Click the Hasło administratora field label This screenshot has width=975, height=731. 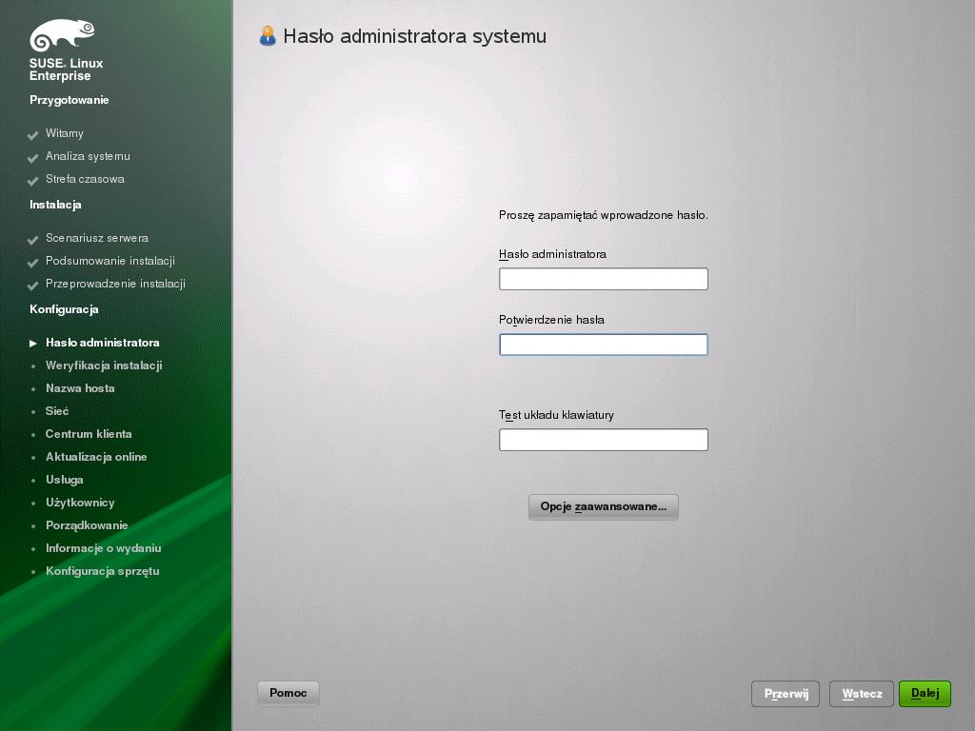coord(552,253)
